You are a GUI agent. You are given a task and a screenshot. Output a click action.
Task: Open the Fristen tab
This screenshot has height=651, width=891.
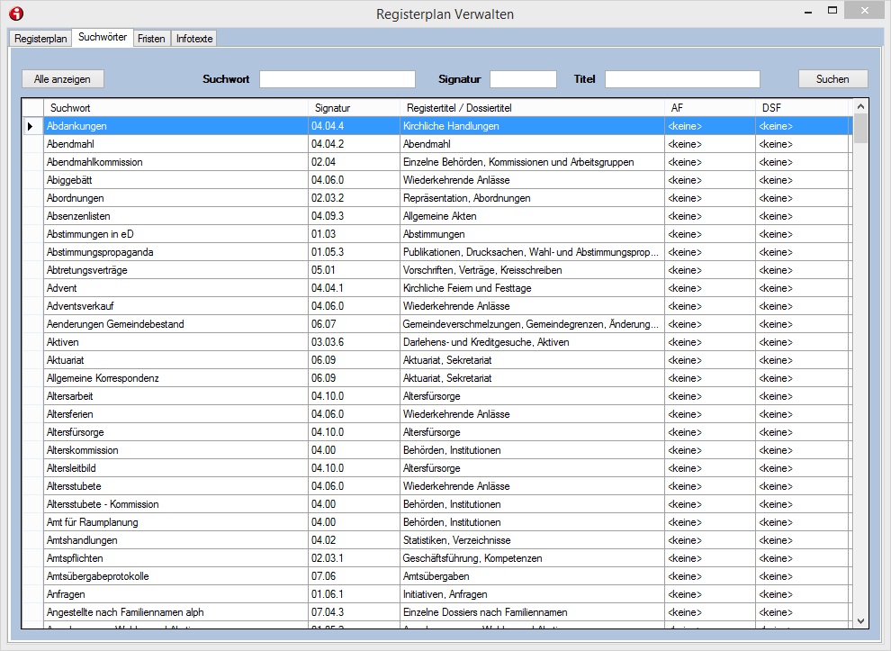tap(151, 39)
